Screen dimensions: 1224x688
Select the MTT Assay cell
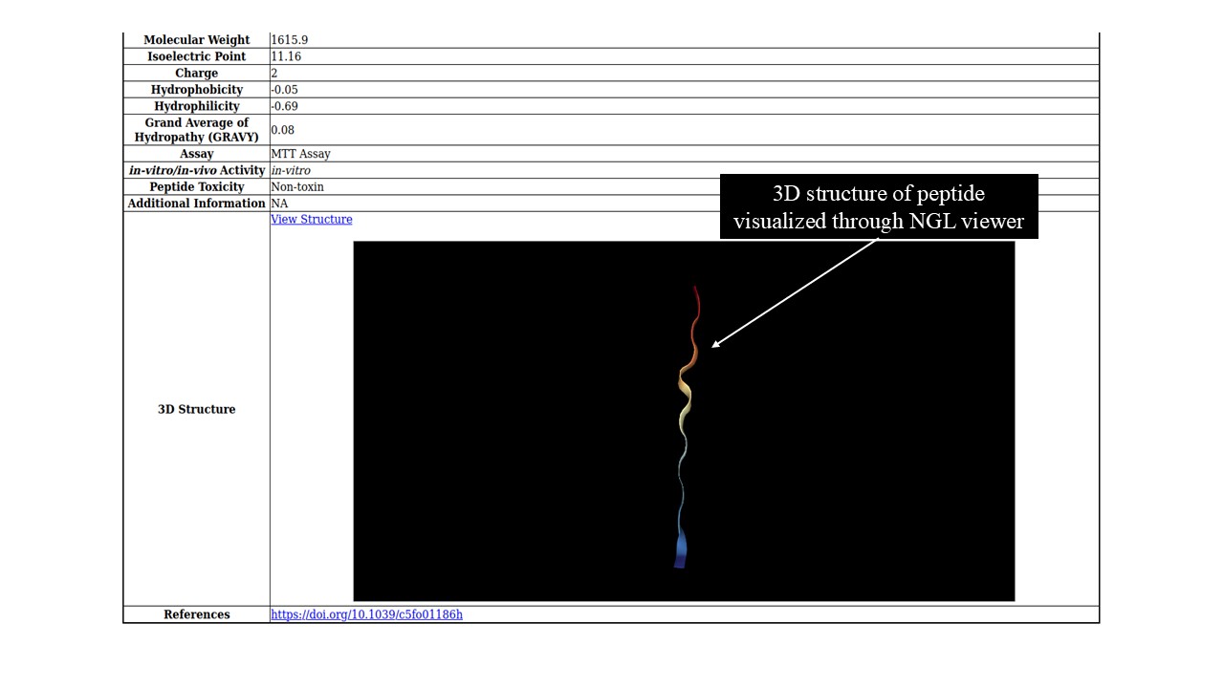coord(301,154)
